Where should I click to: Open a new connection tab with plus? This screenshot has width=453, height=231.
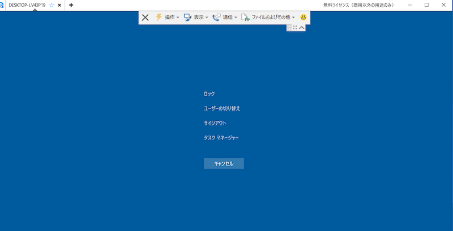[71, 5]
